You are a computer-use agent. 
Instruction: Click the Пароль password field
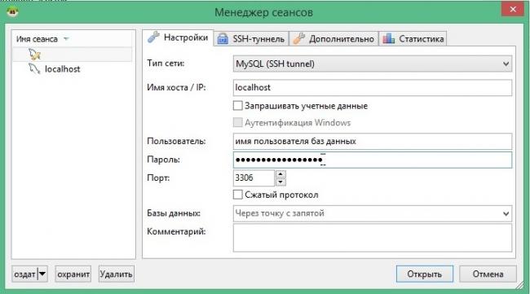pyautogui.click(x=372, y=160)
